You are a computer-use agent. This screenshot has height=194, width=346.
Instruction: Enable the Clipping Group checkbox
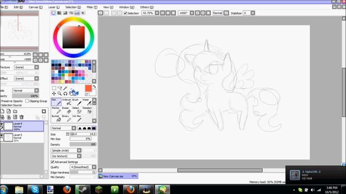[x=27, y=101]
